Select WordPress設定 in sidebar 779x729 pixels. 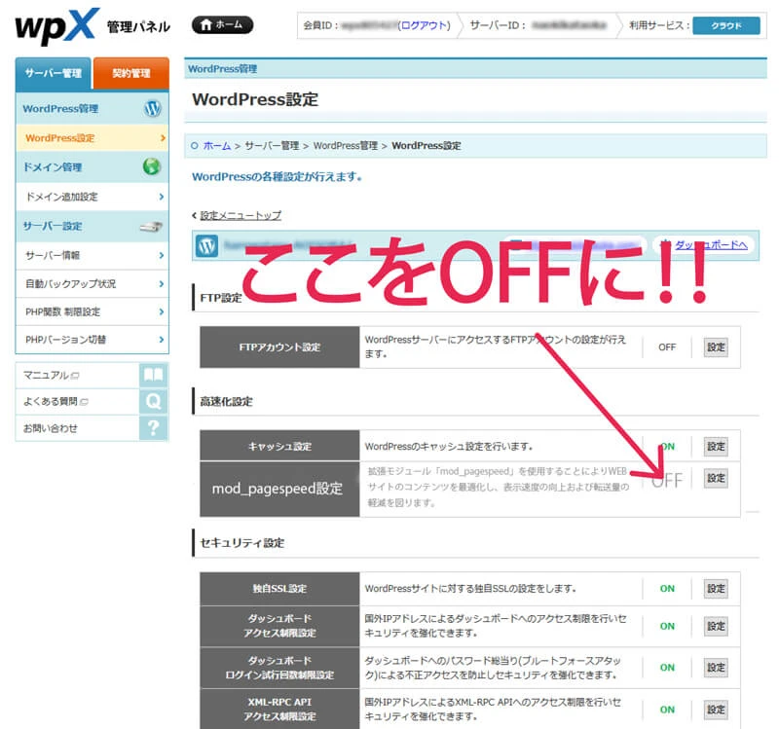(93, 137)
